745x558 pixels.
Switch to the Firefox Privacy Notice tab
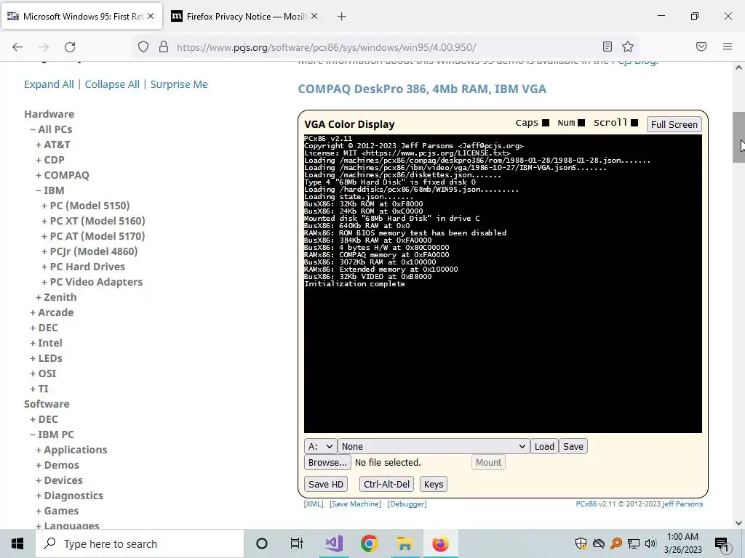[244, 17]
